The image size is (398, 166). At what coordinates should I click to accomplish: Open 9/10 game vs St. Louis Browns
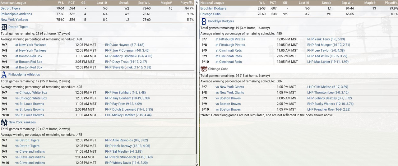(x=30, y=115)
